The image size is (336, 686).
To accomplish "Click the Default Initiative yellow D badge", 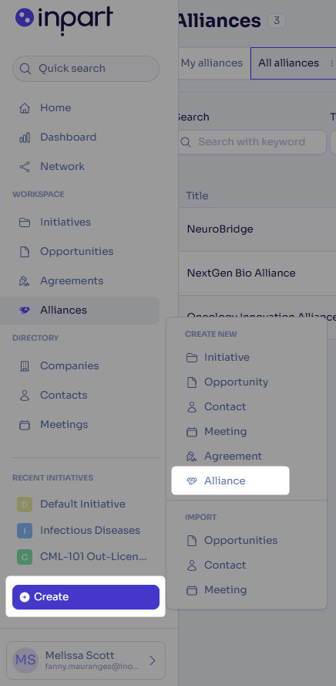I will tap(25, 504).
